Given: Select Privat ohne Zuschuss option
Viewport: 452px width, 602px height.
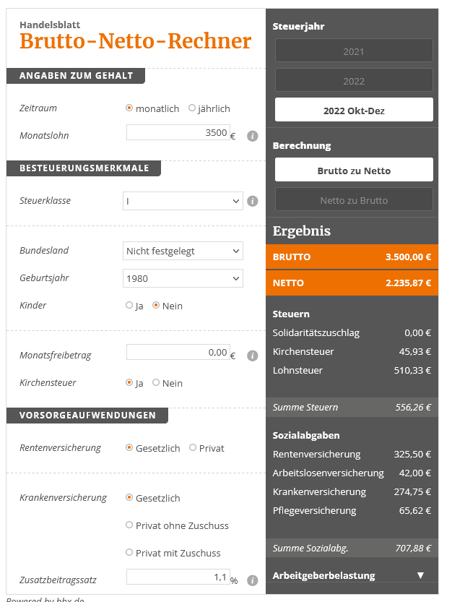Looking at the screenshot, I should point(129,525).
